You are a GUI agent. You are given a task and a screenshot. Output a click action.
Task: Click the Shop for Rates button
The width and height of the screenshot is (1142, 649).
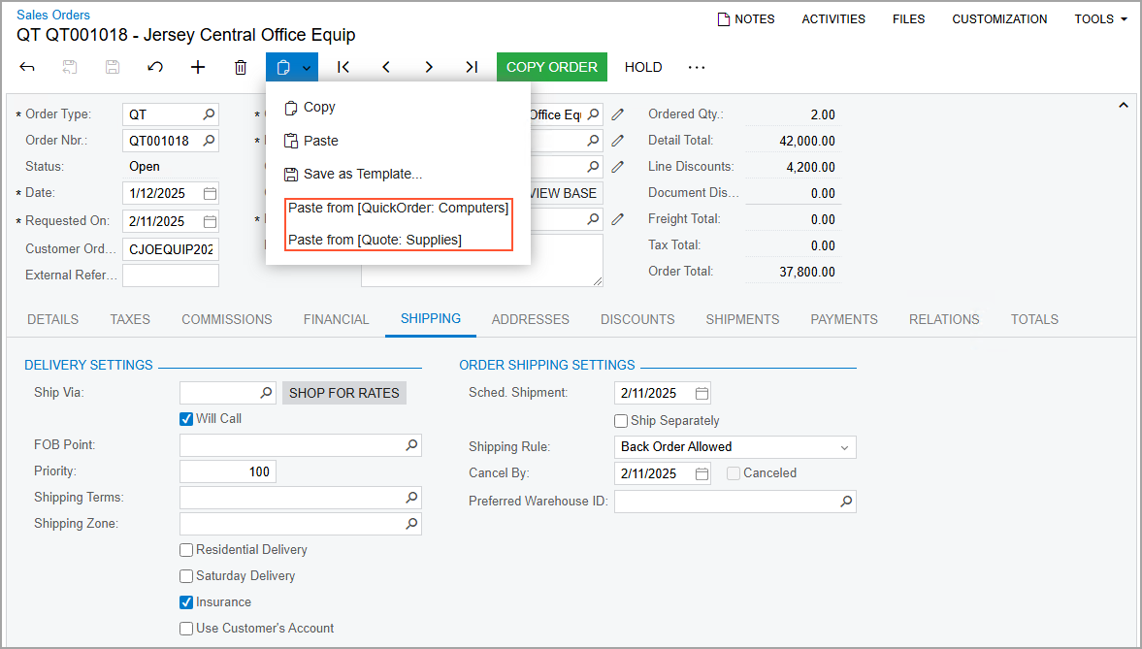(x=344, y=393)
